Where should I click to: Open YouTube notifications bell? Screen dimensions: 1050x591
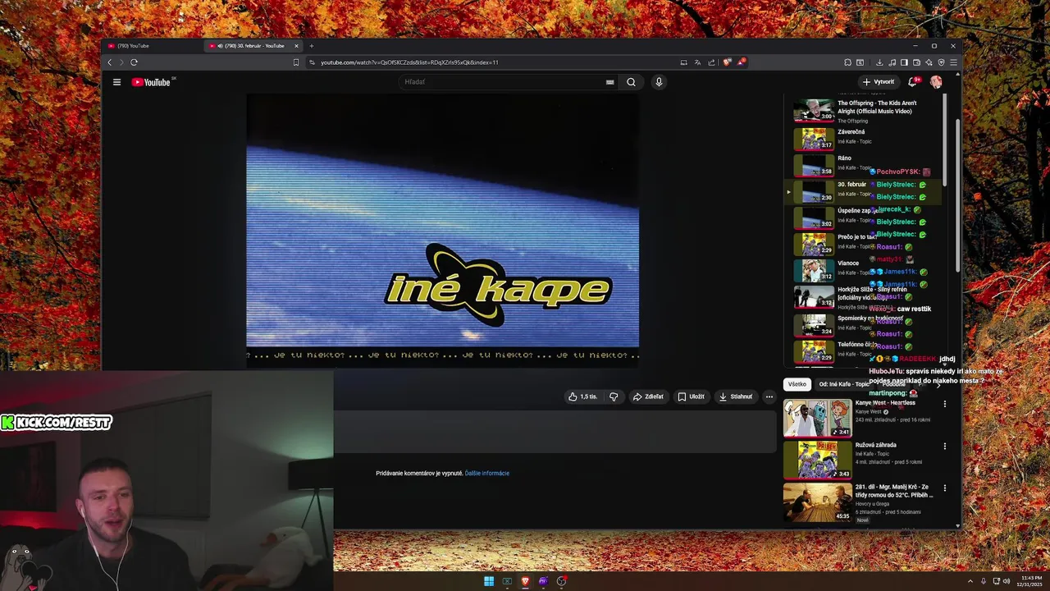(912, 82)
